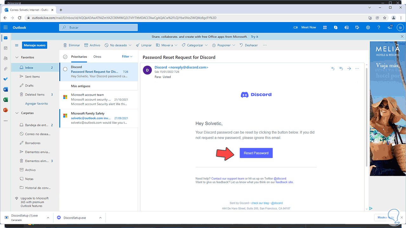The height and width of the screenshot is (228, 406).
Task: Archive the message using the toolbar Archivo button
Action: (92, 45)
